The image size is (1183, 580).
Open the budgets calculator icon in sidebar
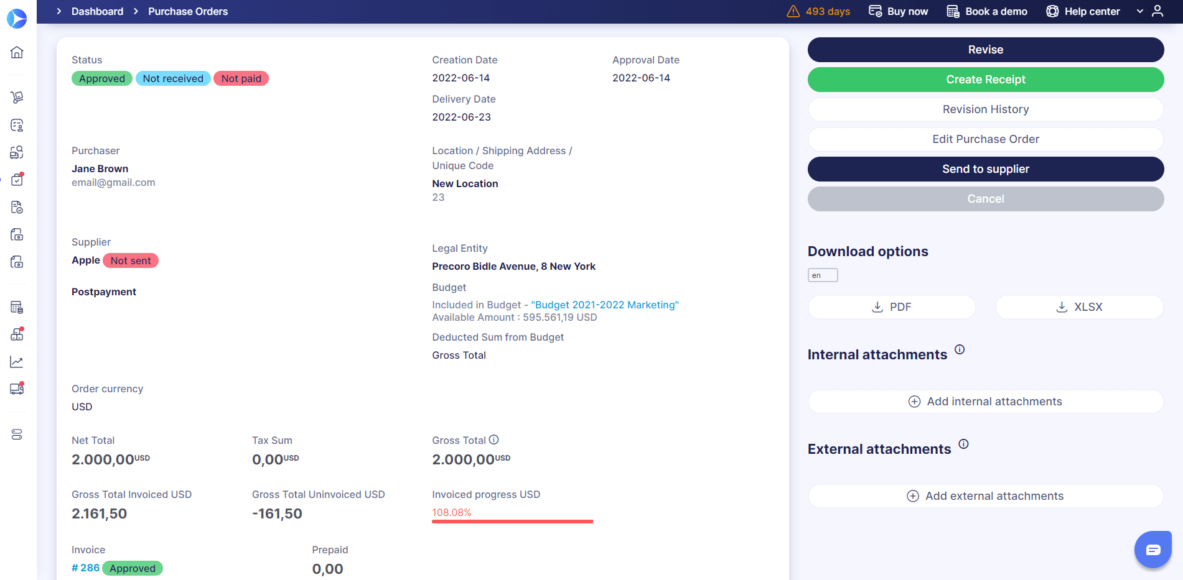pyautogui.click(x=17, y=306)
